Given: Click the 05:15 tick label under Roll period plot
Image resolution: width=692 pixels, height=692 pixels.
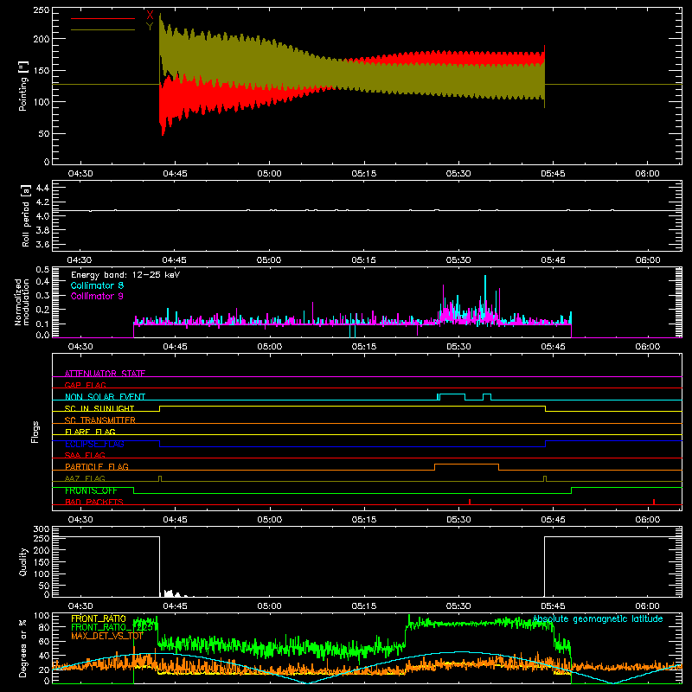Looking at the screenshot, I should coord(363,260).
